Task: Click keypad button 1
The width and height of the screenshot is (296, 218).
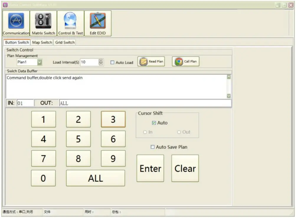Action: tap(44, 119)
